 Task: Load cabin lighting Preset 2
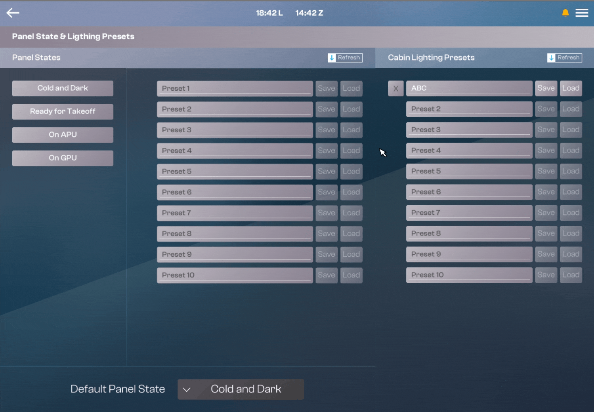(x=571, y=109)
